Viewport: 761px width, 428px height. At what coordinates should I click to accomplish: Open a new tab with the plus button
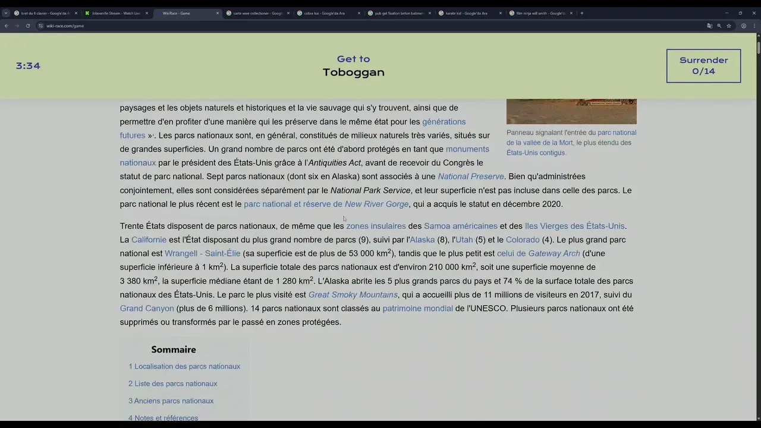pos(581,13)
